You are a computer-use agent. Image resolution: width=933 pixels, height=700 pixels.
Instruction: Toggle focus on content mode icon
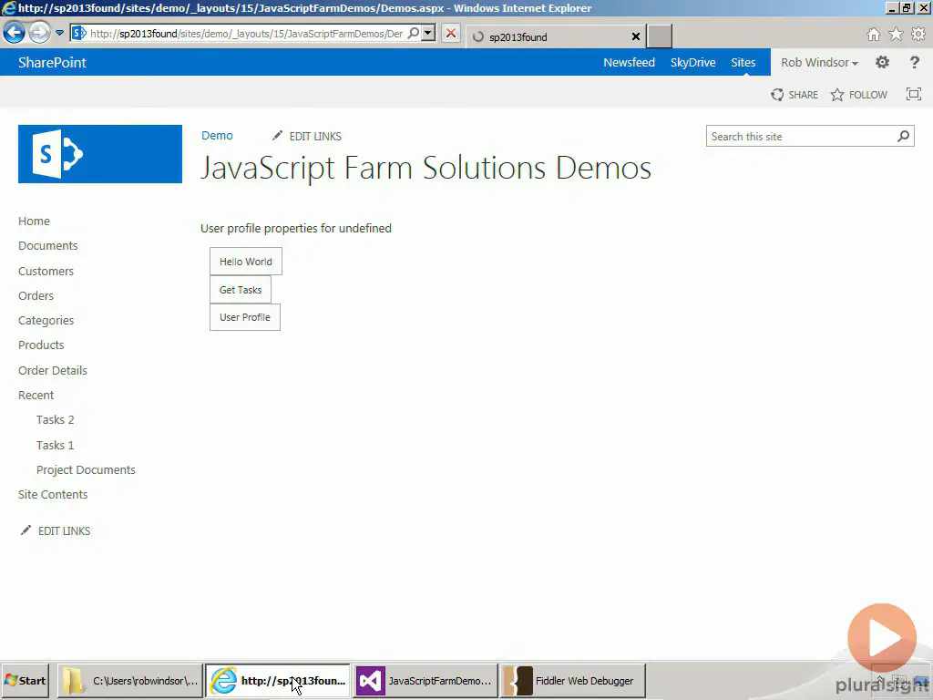(913, 94)
